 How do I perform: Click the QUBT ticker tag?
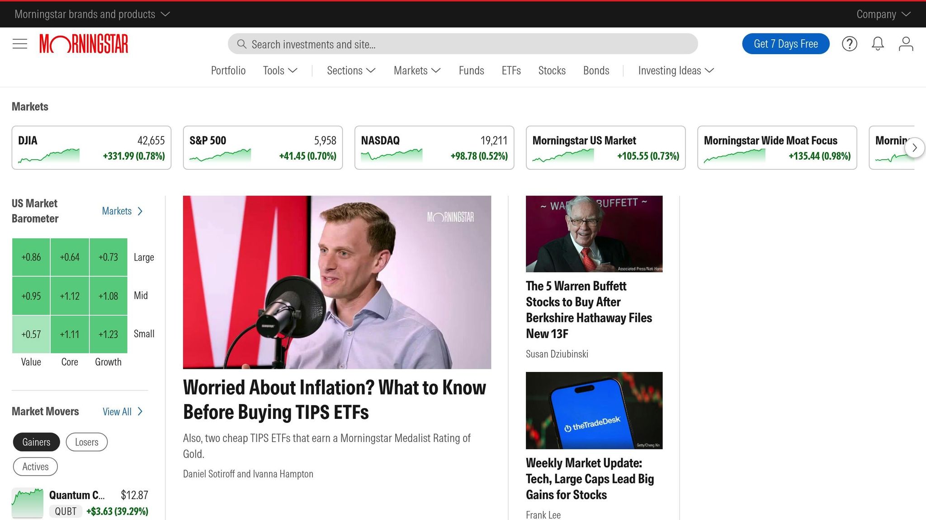[66, 511]
